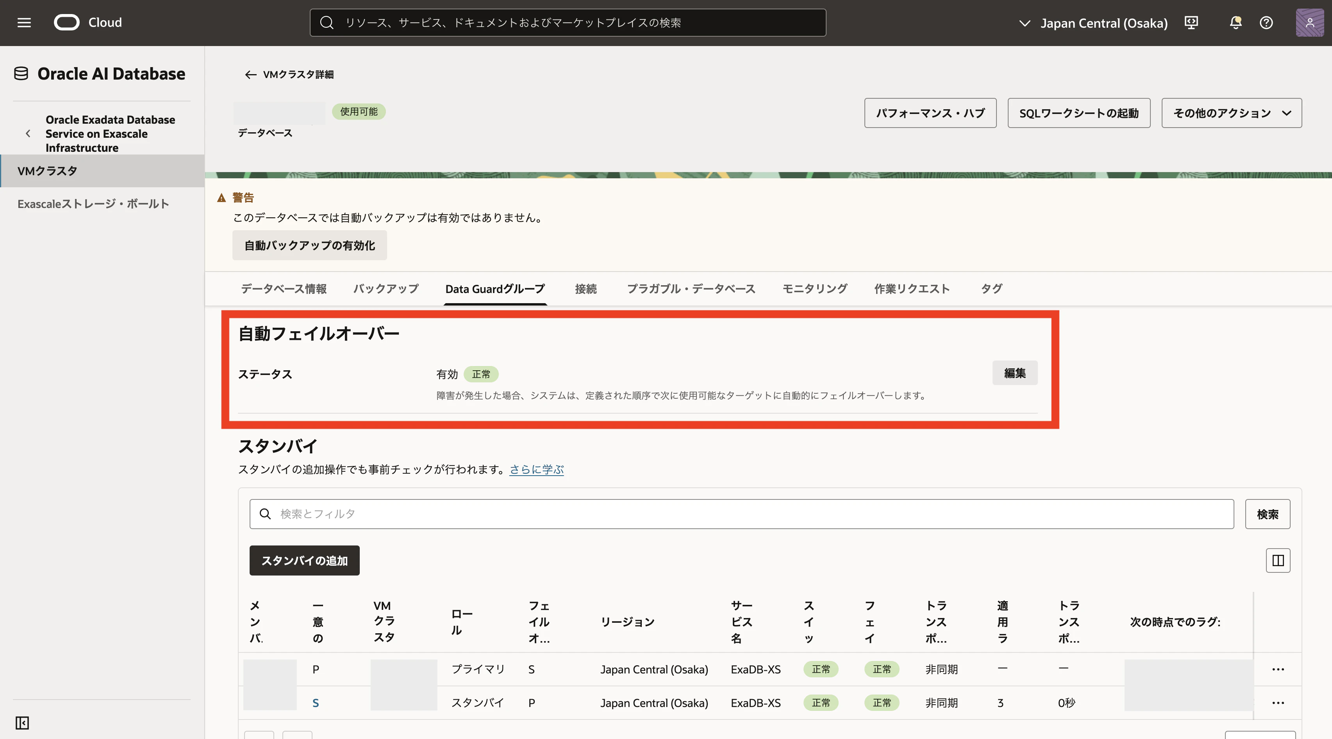
Task: Open the さらに学ぶ link
Action: coord(536,469)
